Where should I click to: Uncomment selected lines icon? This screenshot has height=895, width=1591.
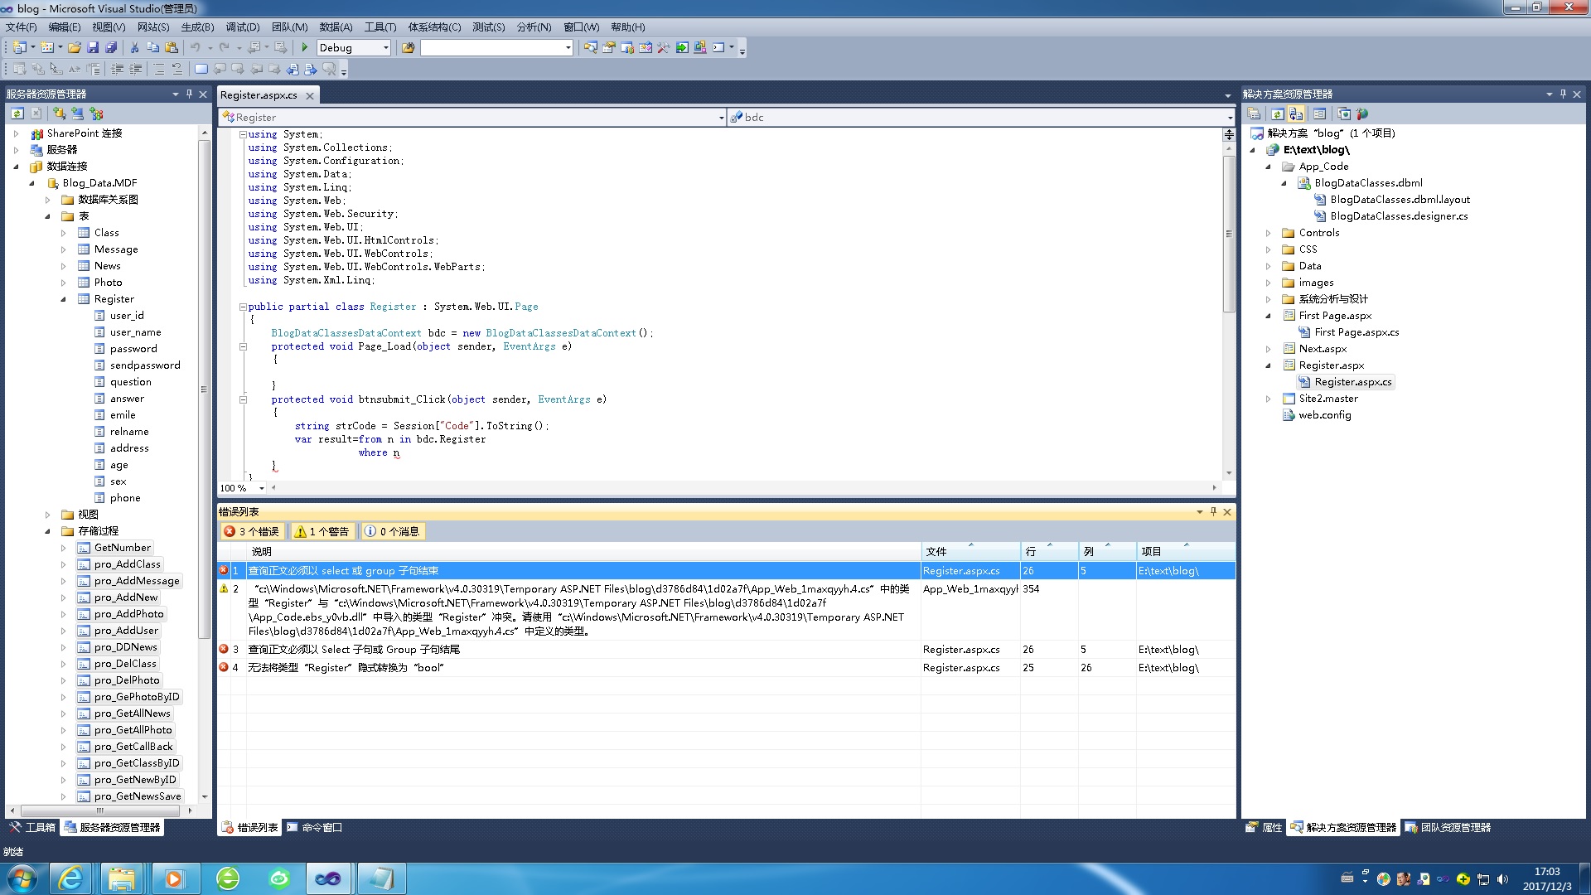[177, 70]
